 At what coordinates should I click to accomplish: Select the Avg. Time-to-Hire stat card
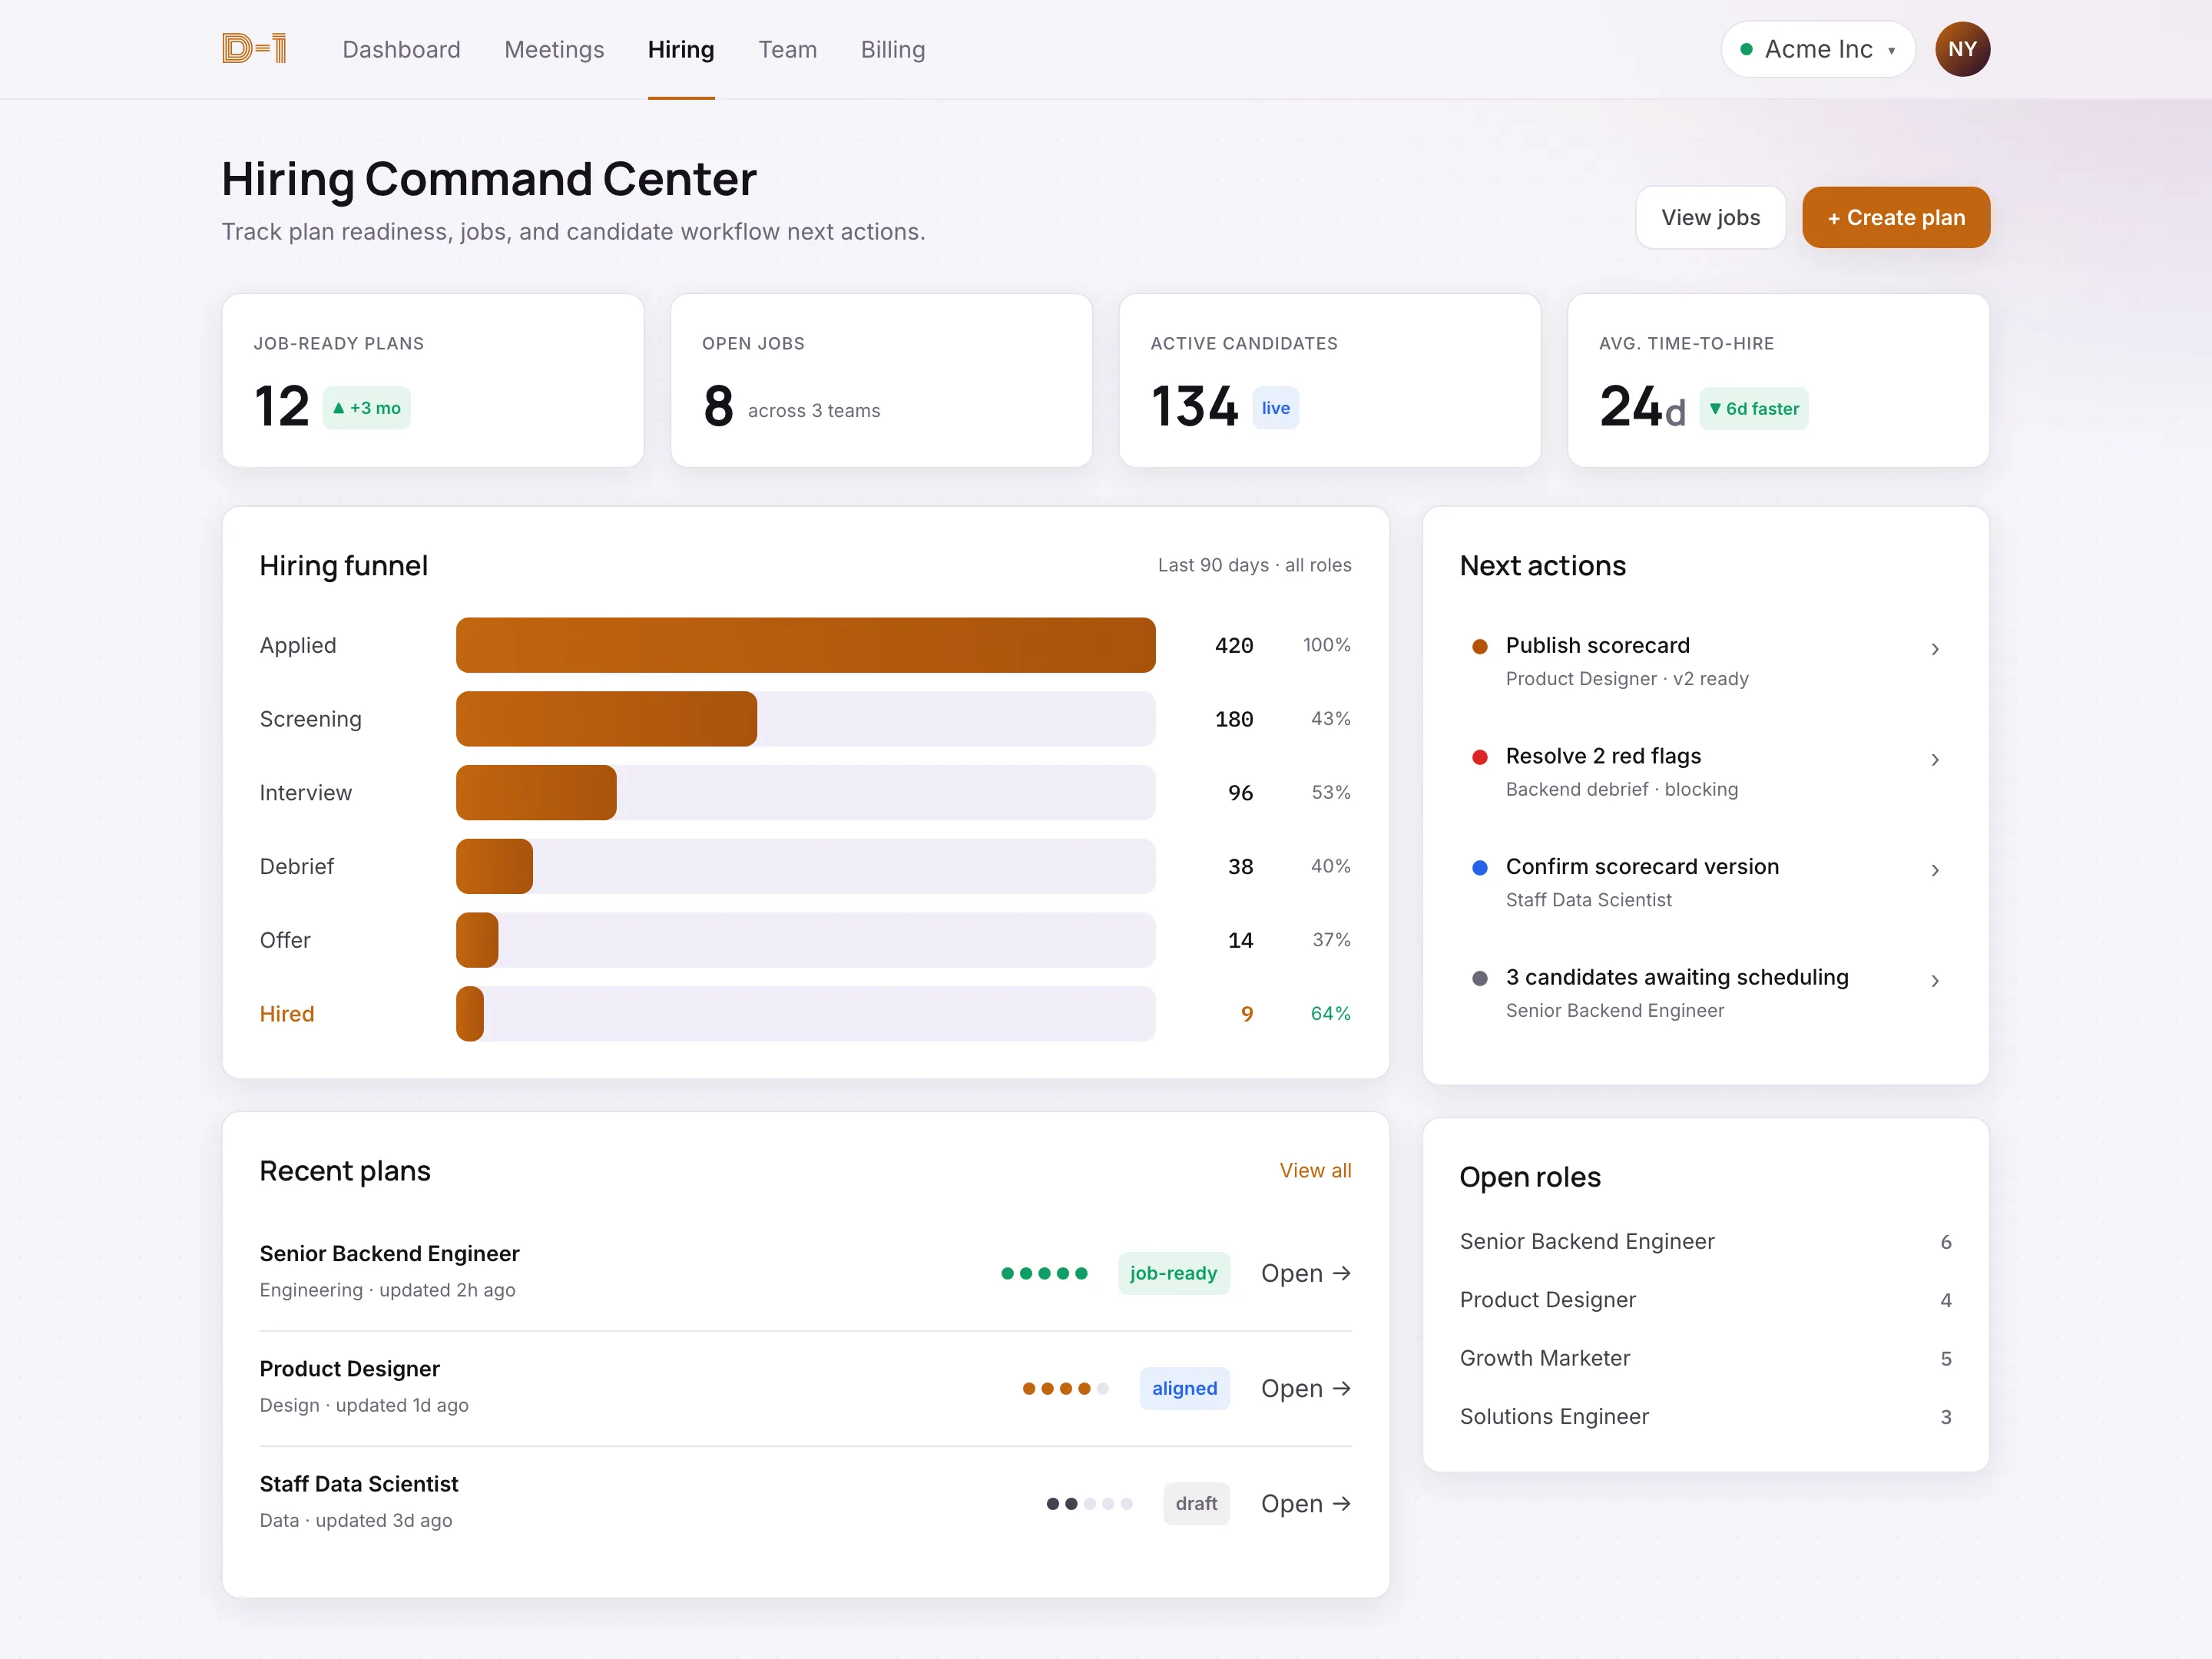[1778, 380]
